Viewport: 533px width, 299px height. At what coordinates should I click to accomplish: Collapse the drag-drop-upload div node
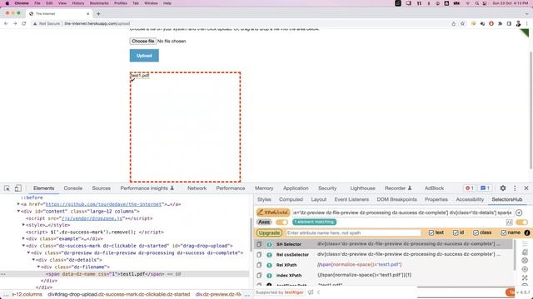point(23,246)
